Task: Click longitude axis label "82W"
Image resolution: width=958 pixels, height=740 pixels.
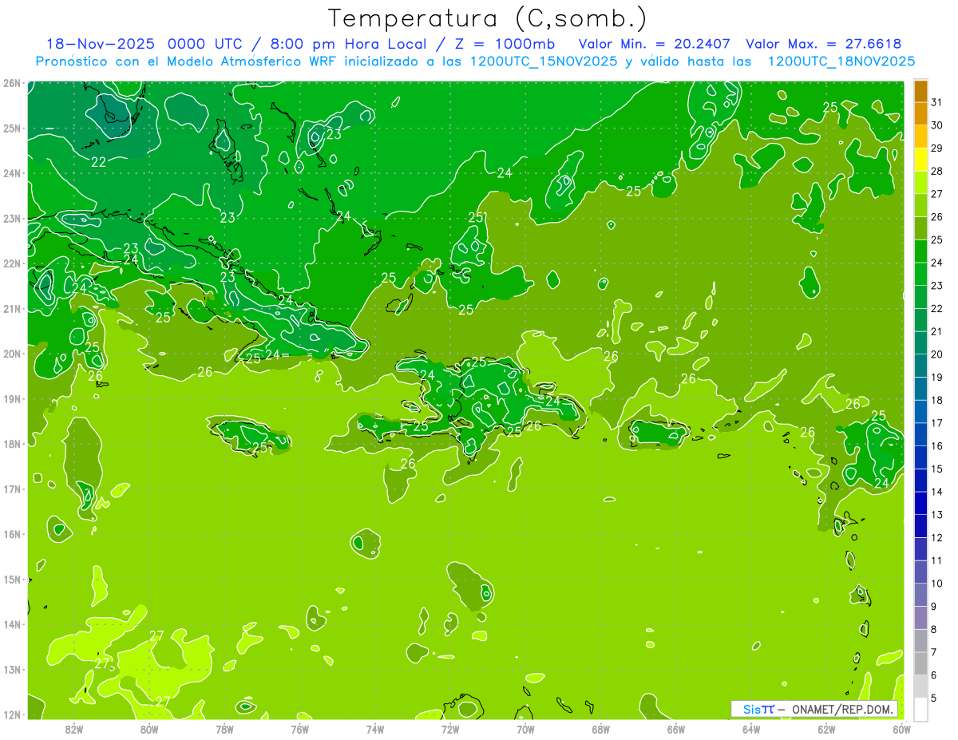Action: point(74,729)
